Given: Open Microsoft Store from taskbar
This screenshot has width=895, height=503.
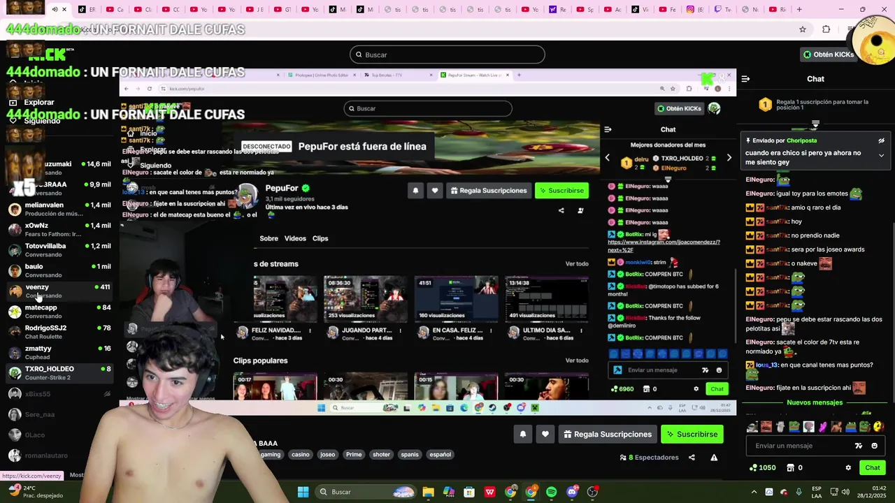Looking at the screenshot, I should [x=469, y=492].
